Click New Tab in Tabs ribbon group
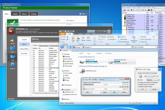This screenshot has width=165, height=110. click(x=142, y=37)
